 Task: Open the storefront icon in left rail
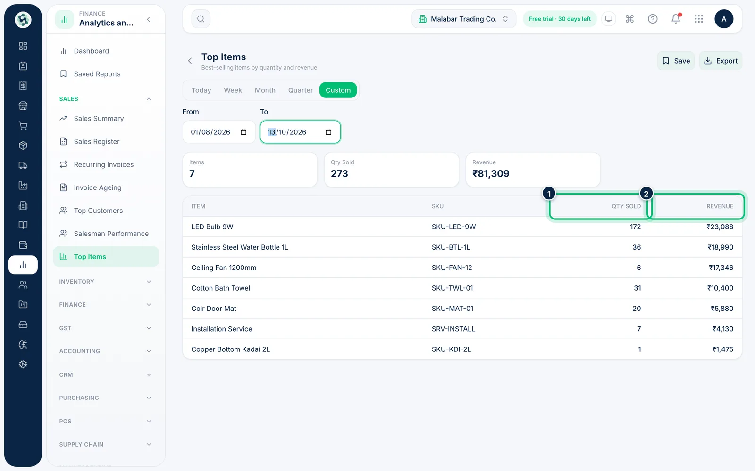point(23,106)
